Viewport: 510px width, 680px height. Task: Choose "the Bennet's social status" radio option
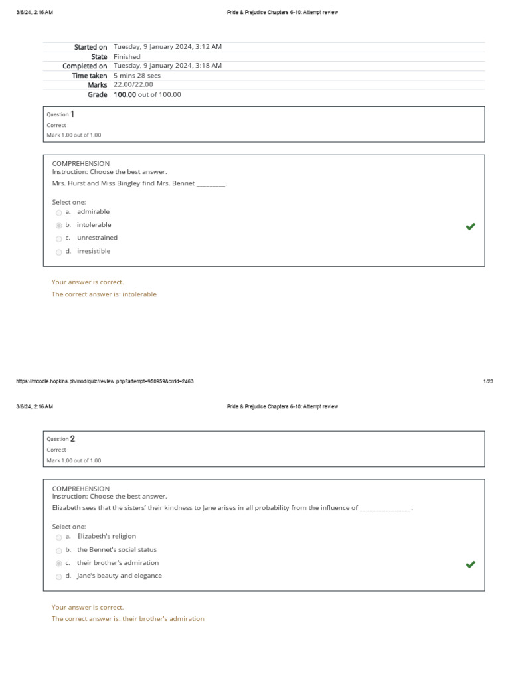coord(59,551)
